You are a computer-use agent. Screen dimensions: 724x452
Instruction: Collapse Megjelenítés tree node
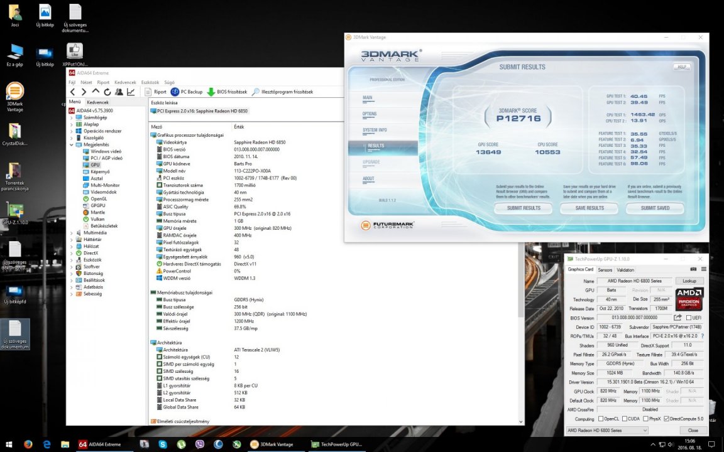pyautogui.click(x=72, y=145)
